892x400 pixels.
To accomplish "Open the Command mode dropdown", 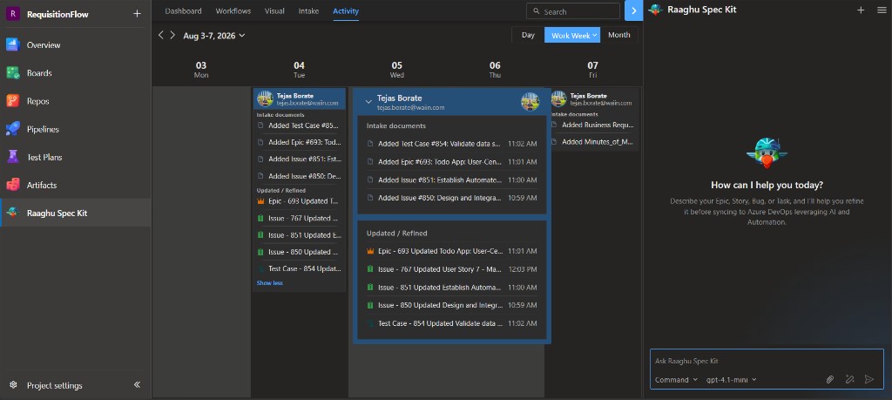I will pos(676,379).
